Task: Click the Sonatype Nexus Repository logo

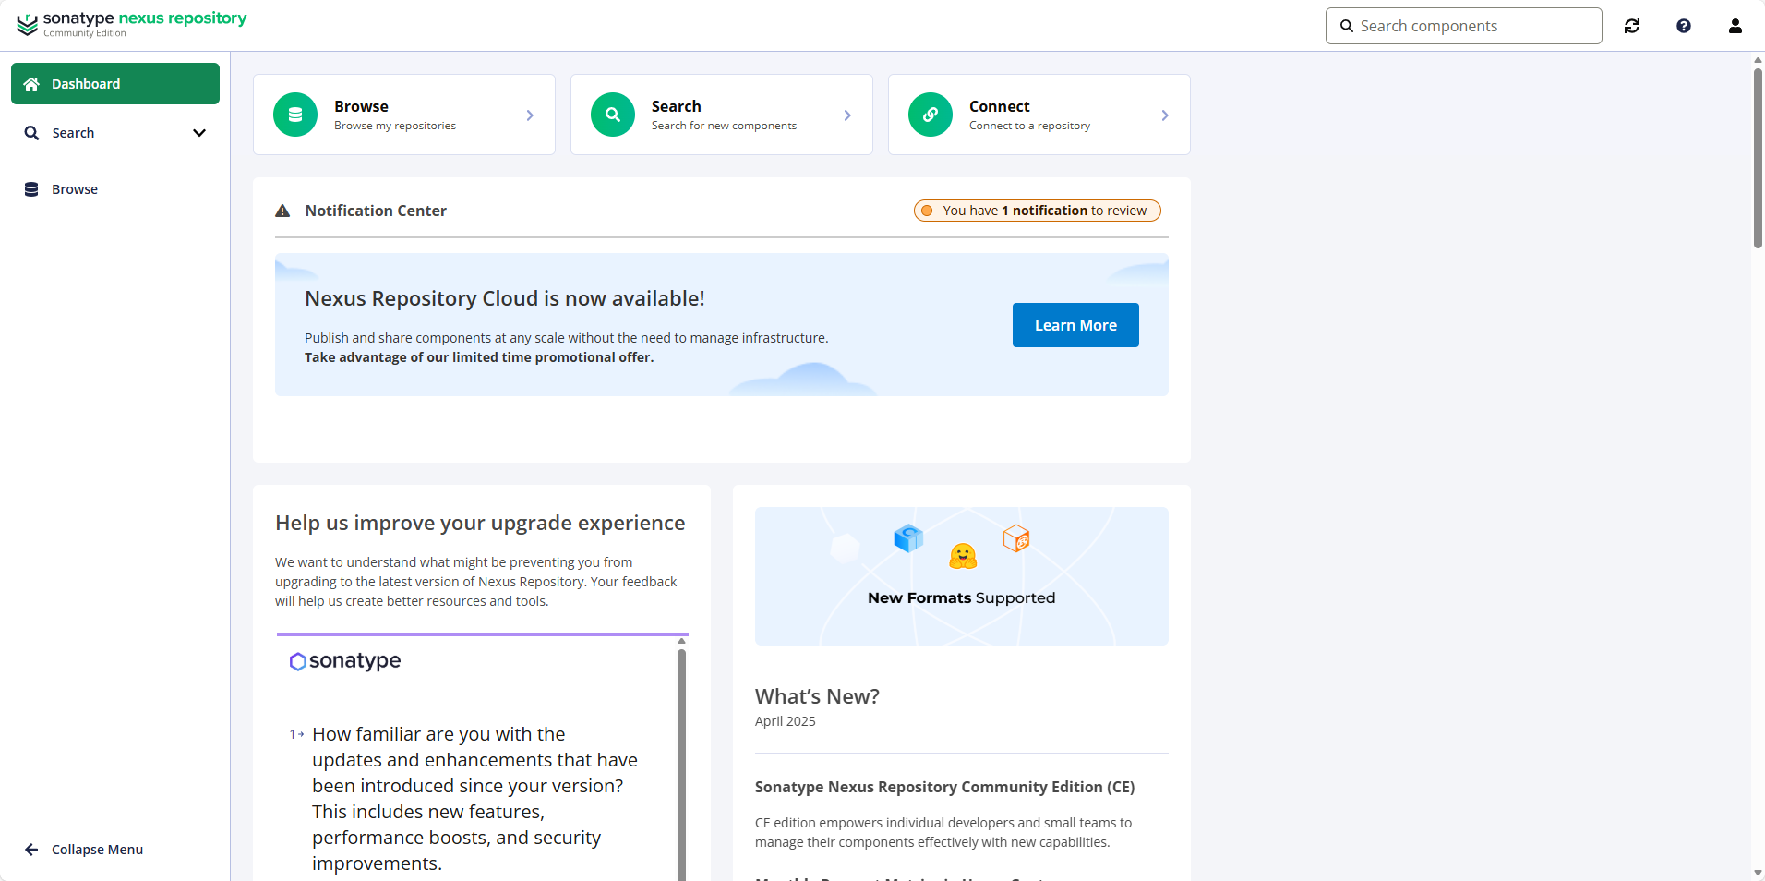Action: [x=131, y=24]
